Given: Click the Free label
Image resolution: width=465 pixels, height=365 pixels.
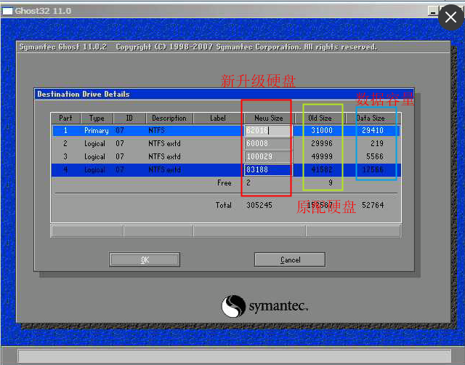Looking at the screenshot, I should click(225, 183).
